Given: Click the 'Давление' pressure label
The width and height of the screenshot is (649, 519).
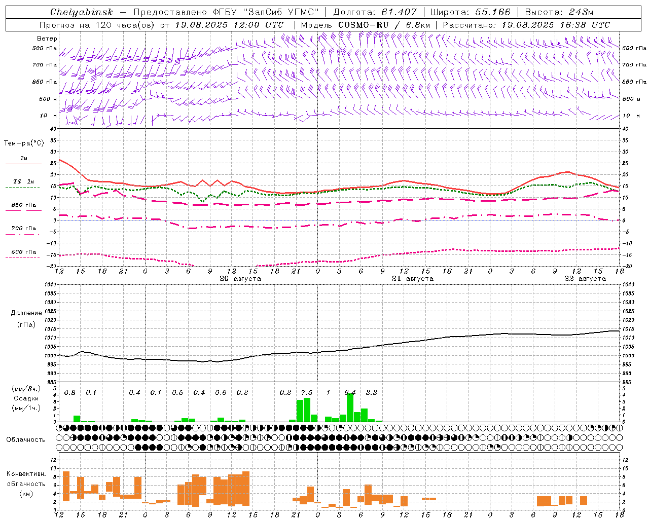Looking at the screenshot, I should coord(26,313).
